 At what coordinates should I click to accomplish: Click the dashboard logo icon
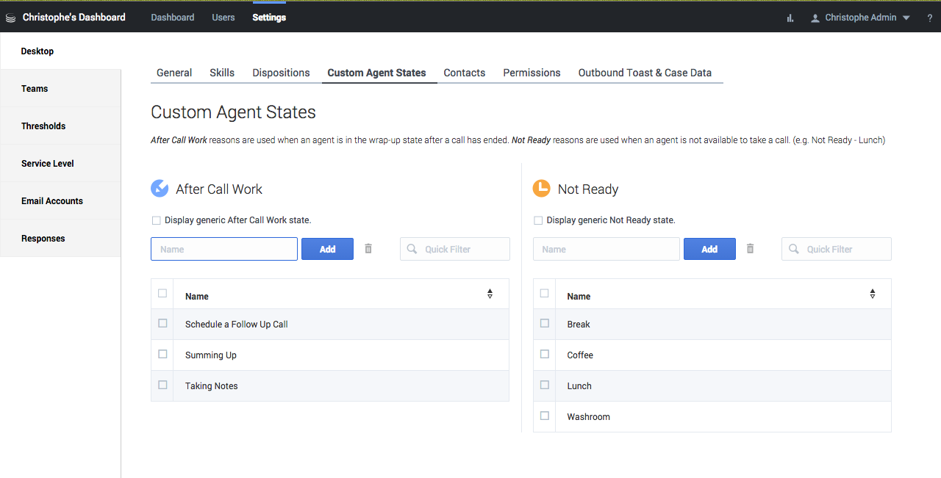10,18
